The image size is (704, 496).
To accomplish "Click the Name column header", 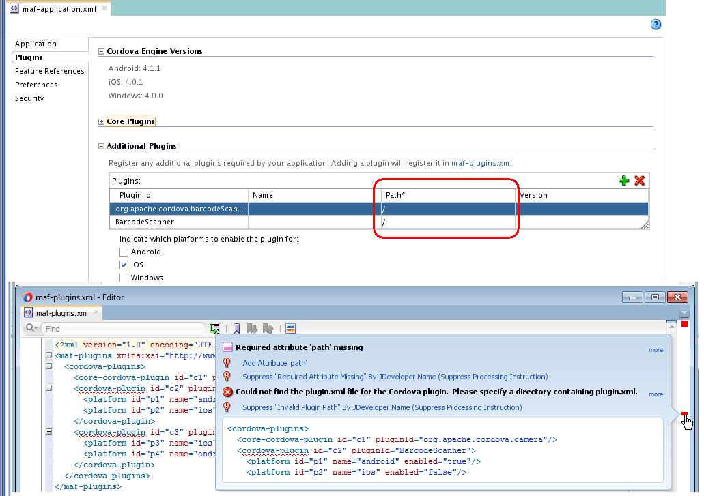I will click(315, 195).
